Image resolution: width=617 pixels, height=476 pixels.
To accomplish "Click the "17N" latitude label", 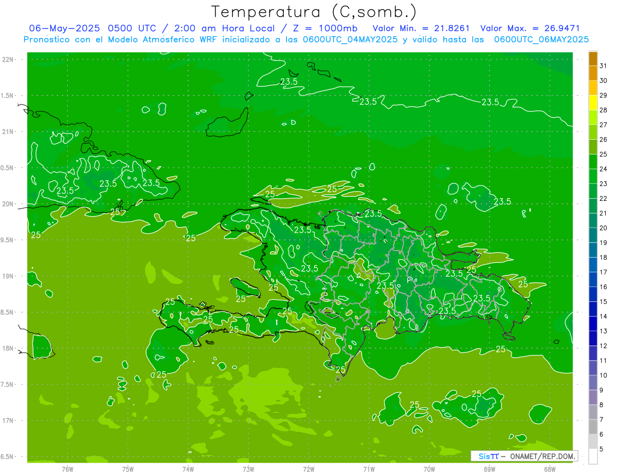I will point(9,421).
